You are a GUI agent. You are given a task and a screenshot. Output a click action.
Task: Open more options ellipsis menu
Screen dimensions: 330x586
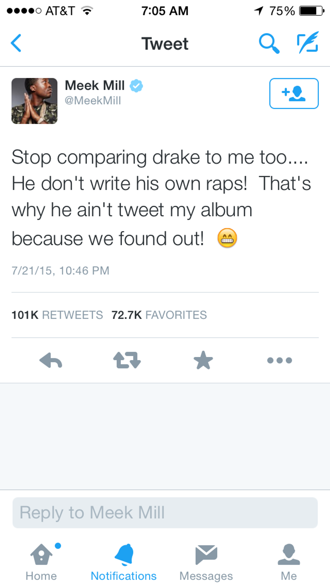(x=279, y=360)
